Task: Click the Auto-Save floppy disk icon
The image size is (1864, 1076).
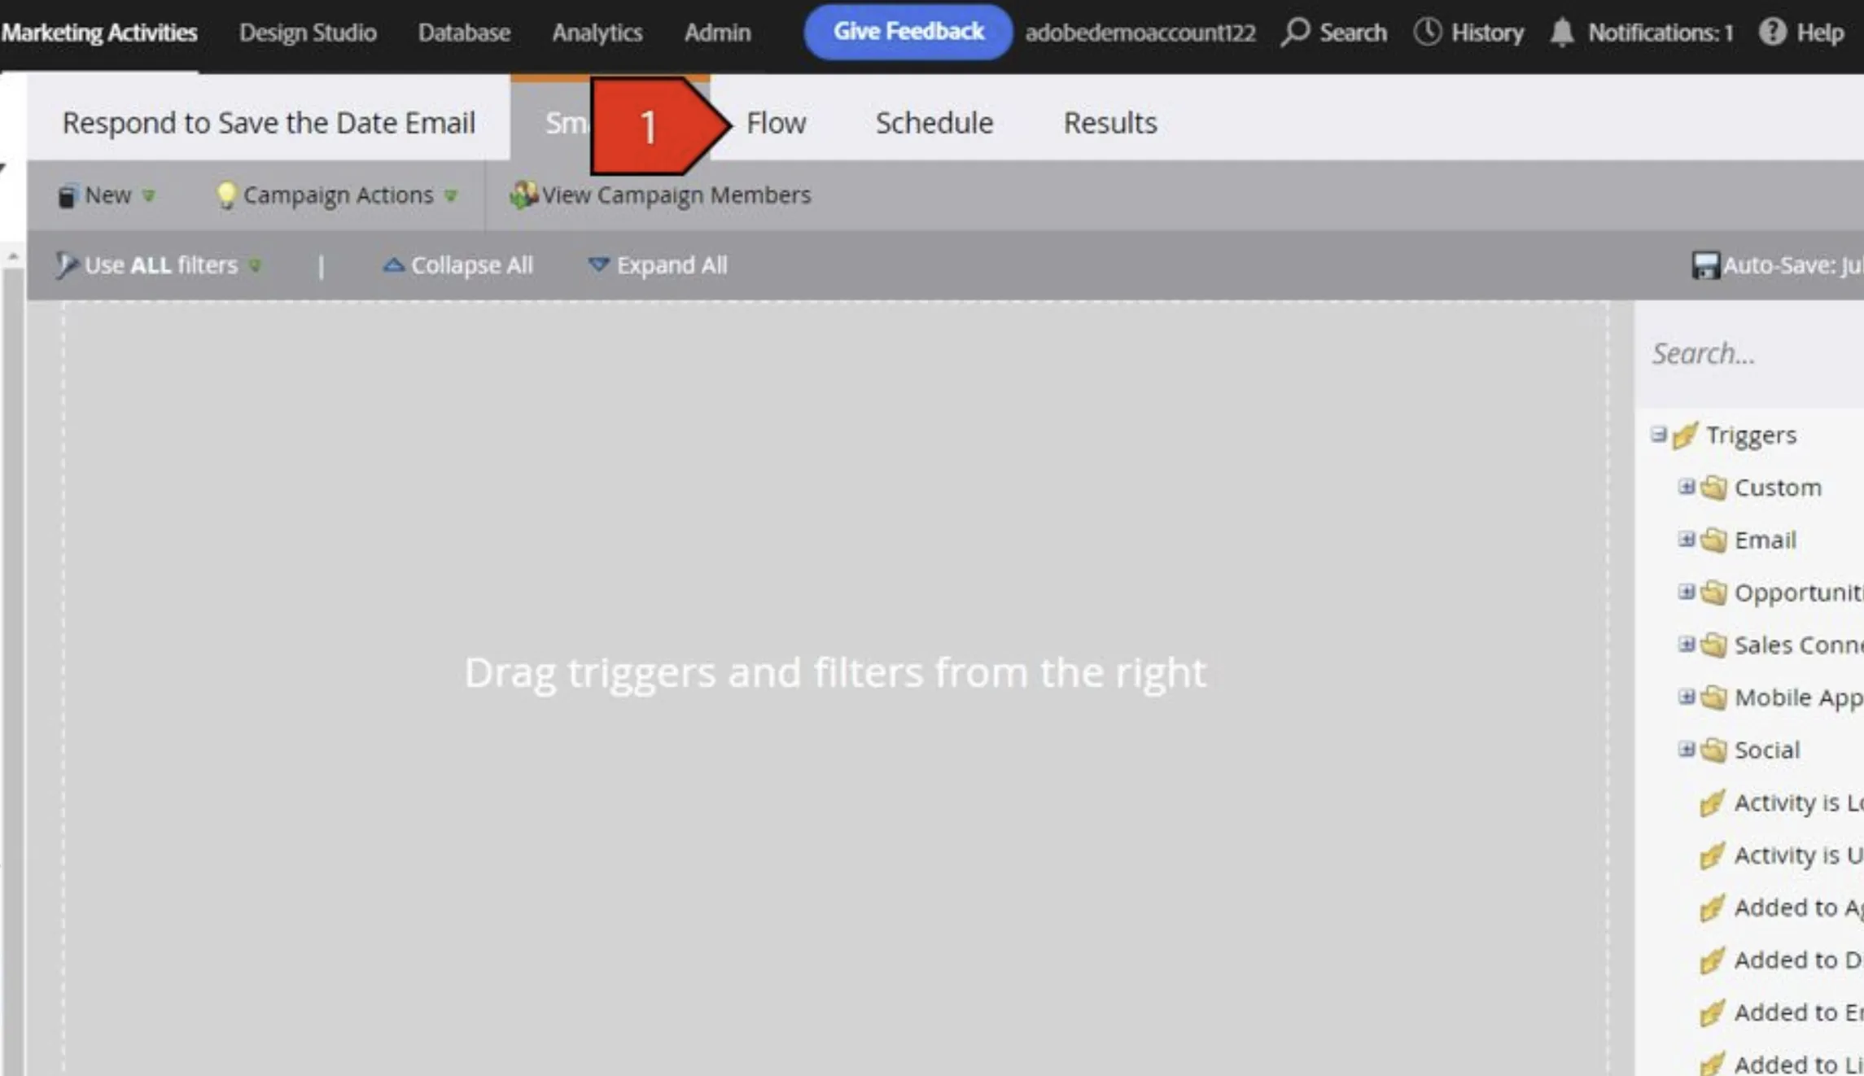Action: point(1705,265)
